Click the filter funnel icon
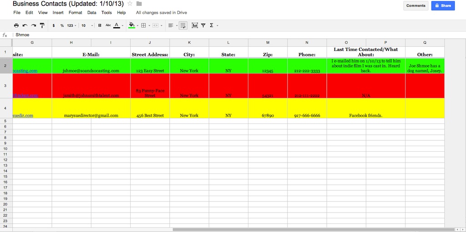This screenshot has width=466, height=232. 203,25
